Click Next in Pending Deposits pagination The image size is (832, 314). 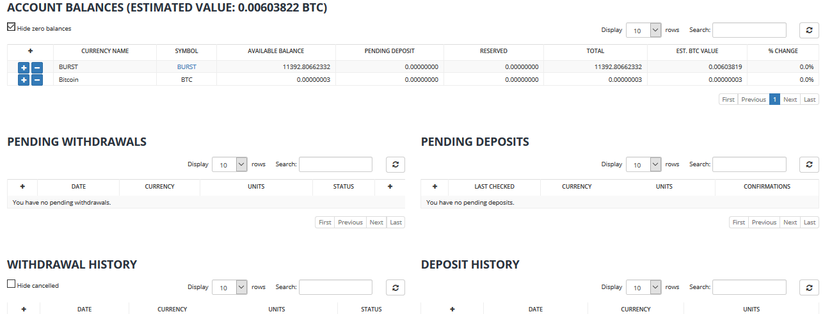[790, 223]
